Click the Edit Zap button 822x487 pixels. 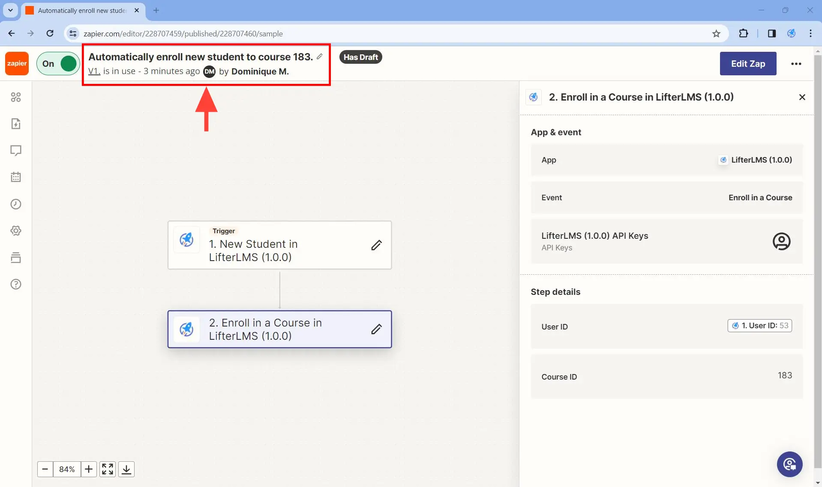tap(748, 63)
